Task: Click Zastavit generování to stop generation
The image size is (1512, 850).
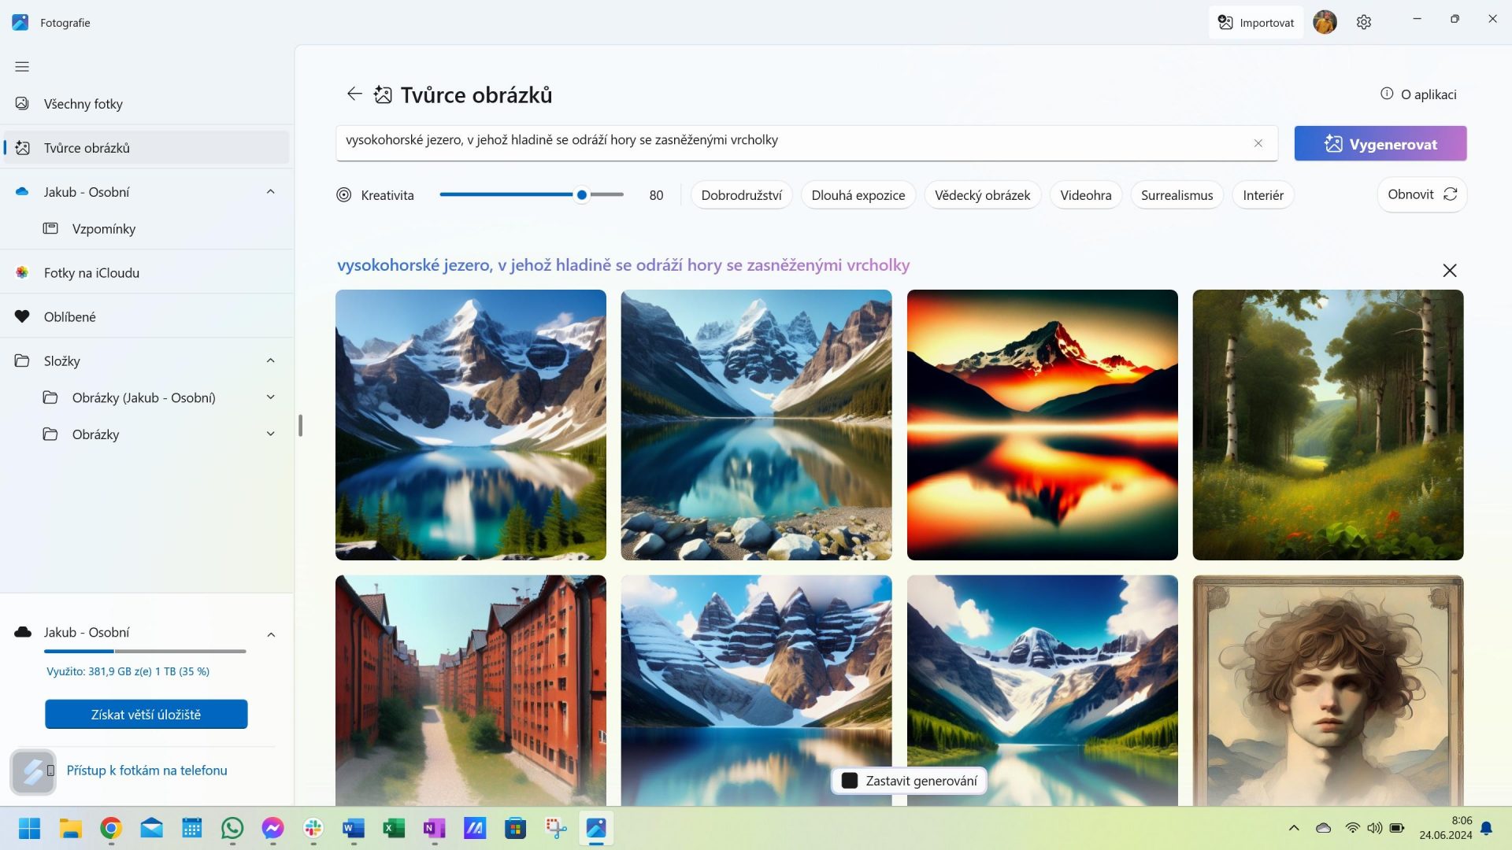Action: [909, 781]
